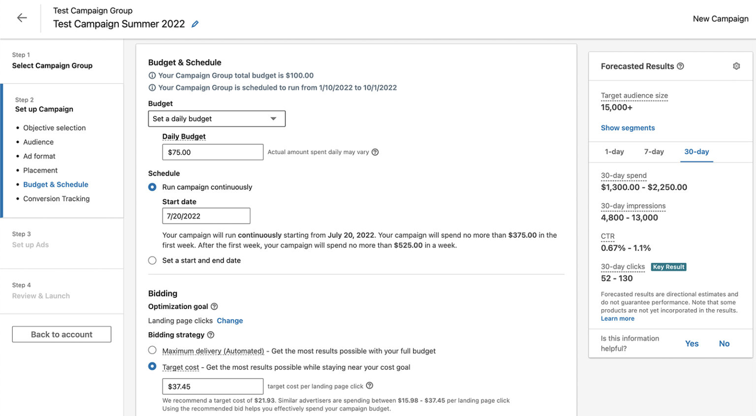Choose Maximum delivery bidding strategy

(x=152, y=350)
